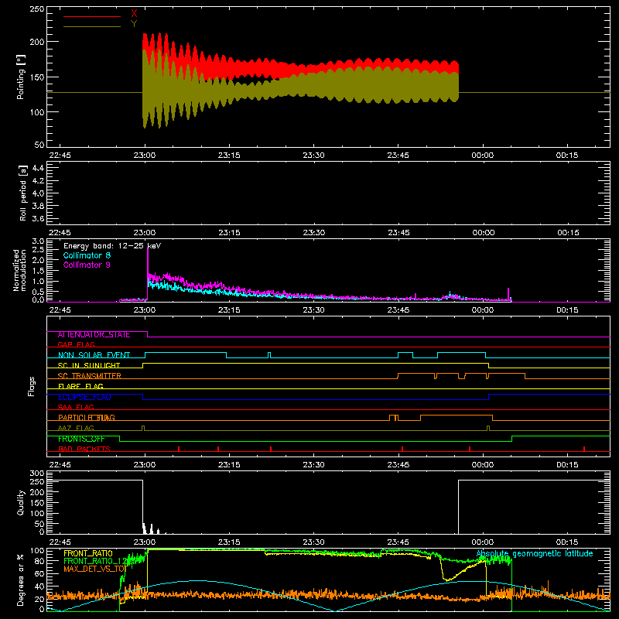Click 'Absolute geomagnetic latitude' legend text
This screenshot has height=619, width=619.
(535, 554)
